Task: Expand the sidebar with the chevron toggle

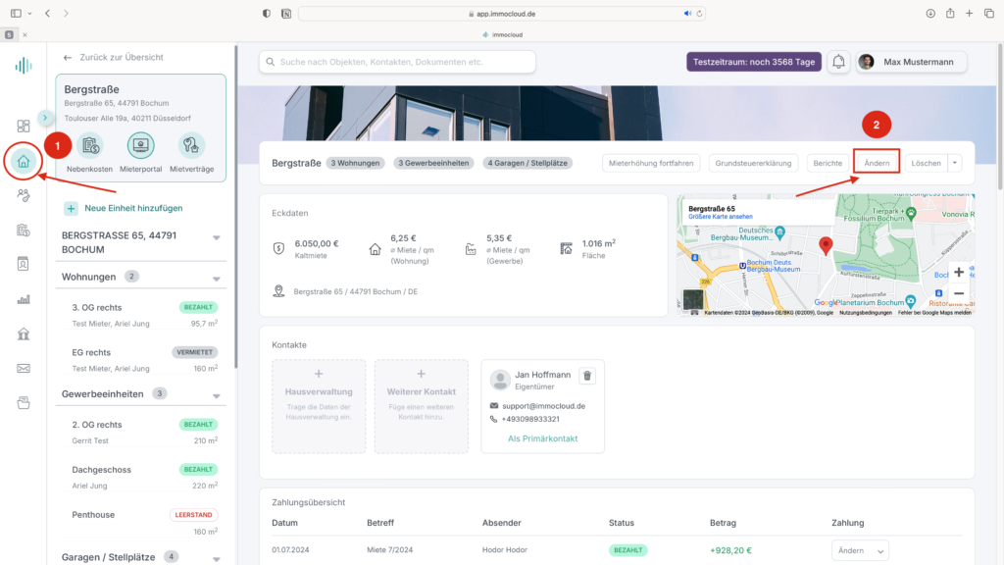Action: tap(45, 118)
